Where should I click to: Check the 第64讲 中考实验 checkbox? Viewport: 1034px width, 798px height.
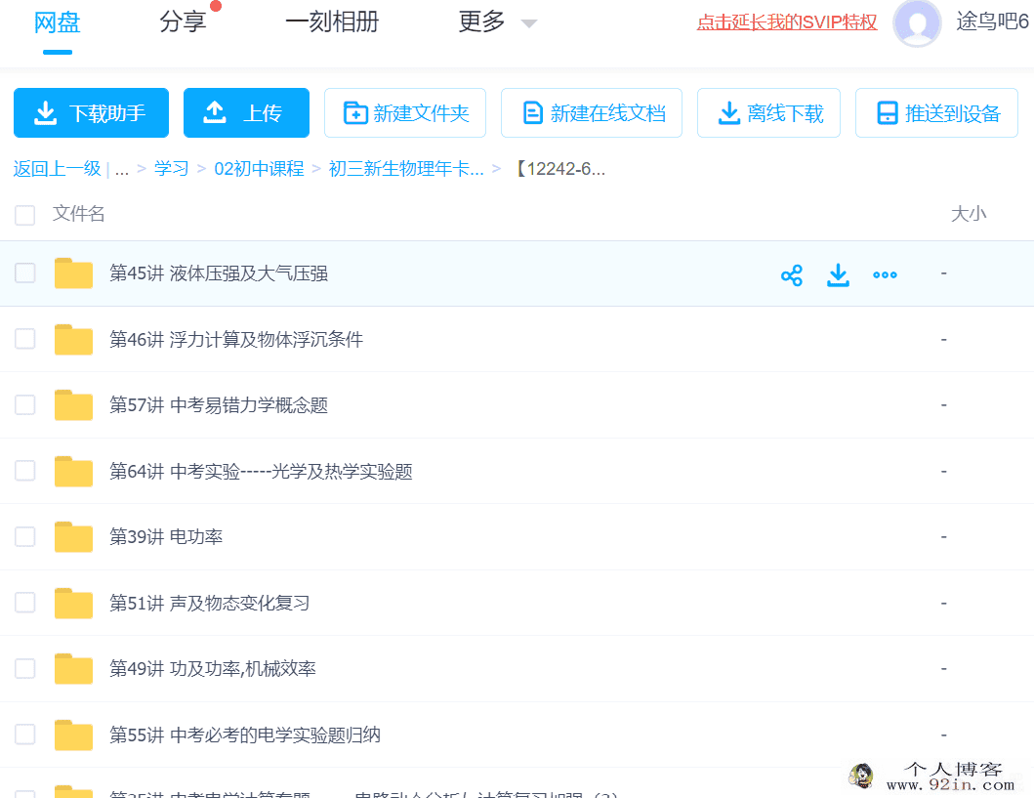tap(25, 471)
